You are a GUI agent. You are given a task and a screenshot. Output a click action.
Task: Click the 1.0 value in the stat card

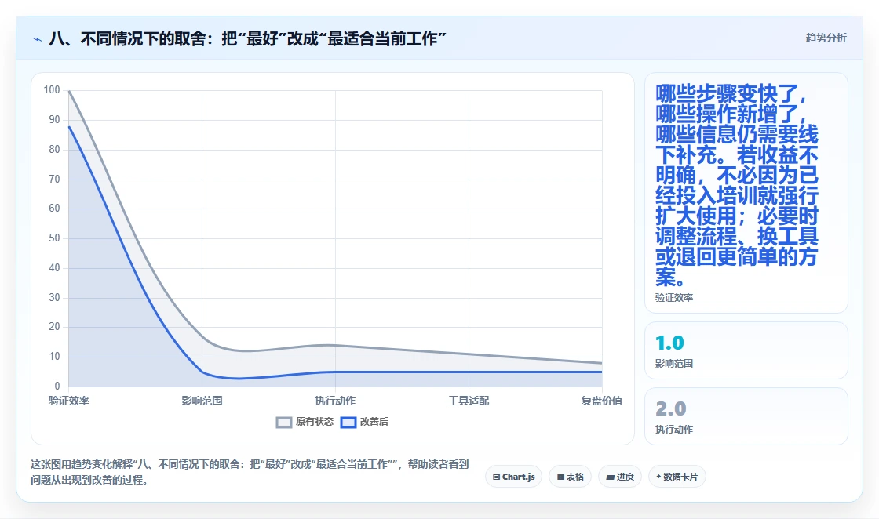click(669, 343)
